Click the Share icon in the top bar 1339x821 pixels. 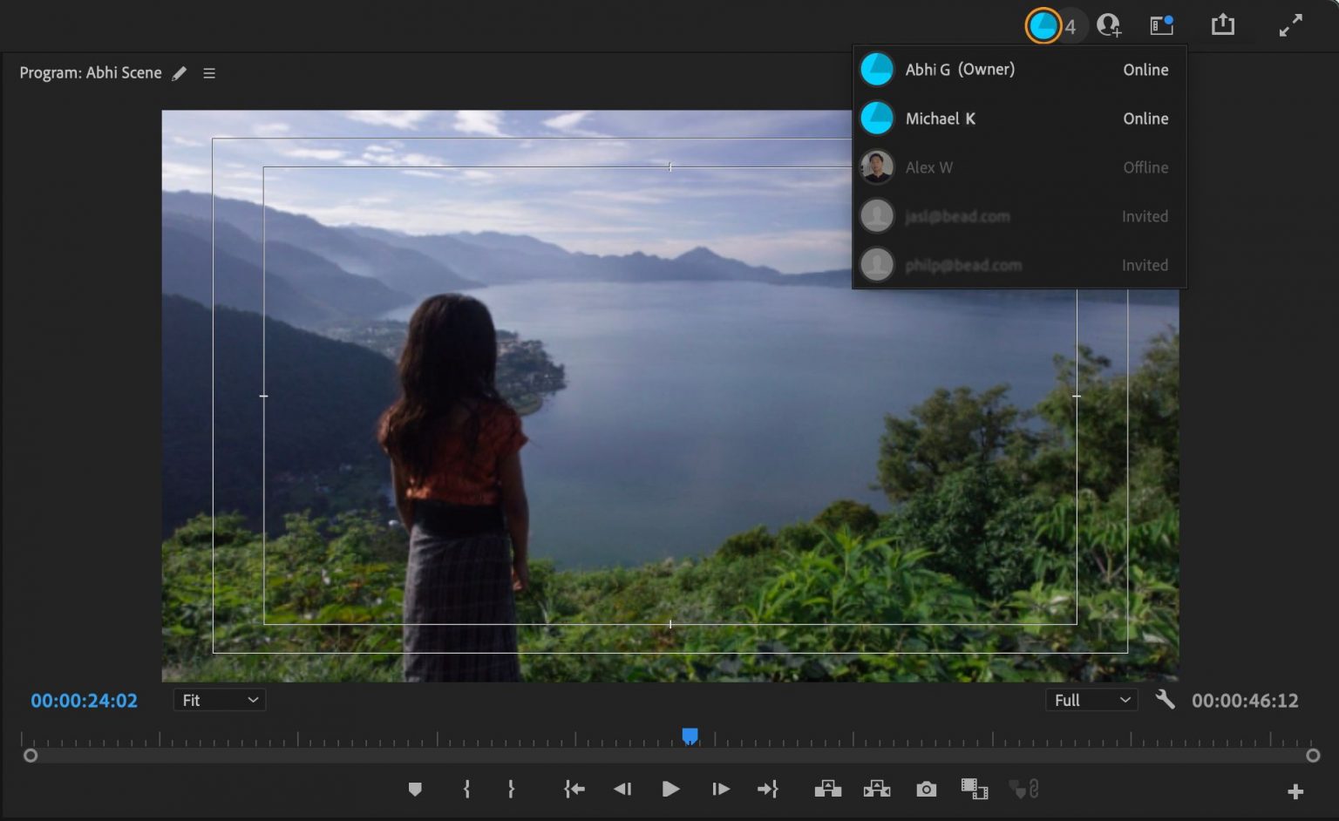tap(1222, 24)
